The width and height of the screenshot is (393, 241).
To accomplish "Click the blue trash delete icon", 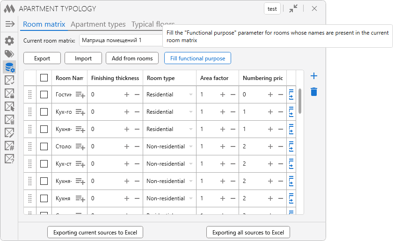I will [314, 92].
